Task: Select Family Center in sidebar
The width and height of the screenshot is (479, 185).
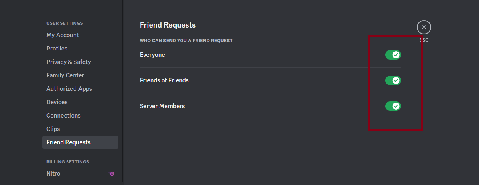Action: pyautogui.click(x=65, y=75)
